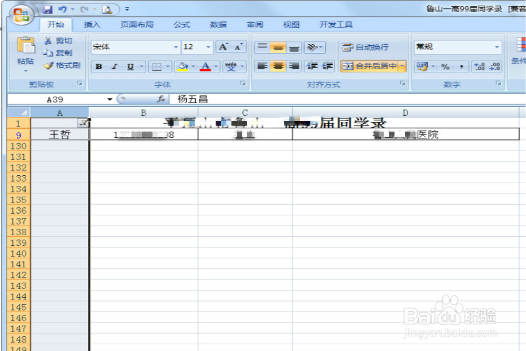
Task: Open the font name 宋体 dropdown
Action: pyautogui.click(x=176, y=47)
